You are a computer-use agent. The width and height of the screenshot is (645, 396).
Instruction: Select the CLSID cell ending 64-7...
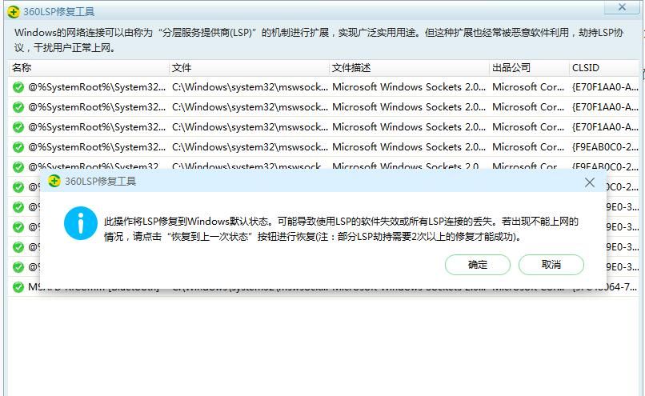click(x=623, y=286)
